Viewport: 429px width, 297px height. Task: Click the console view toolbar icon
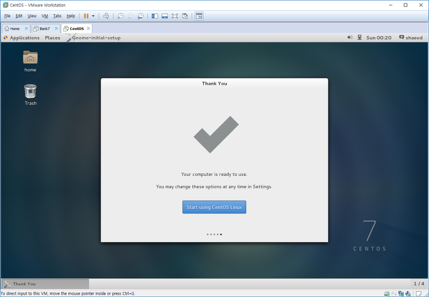pyautogui.click(x=199, y=16)
